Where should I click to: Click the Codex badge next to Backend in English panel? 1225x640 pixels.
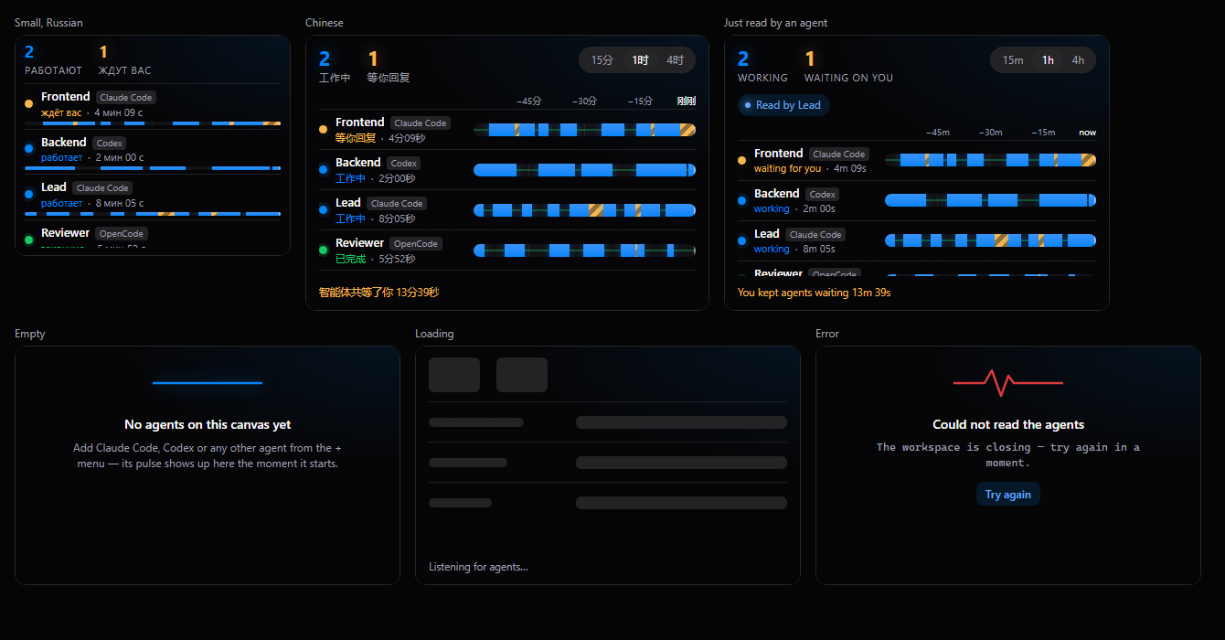pos(822,194)
